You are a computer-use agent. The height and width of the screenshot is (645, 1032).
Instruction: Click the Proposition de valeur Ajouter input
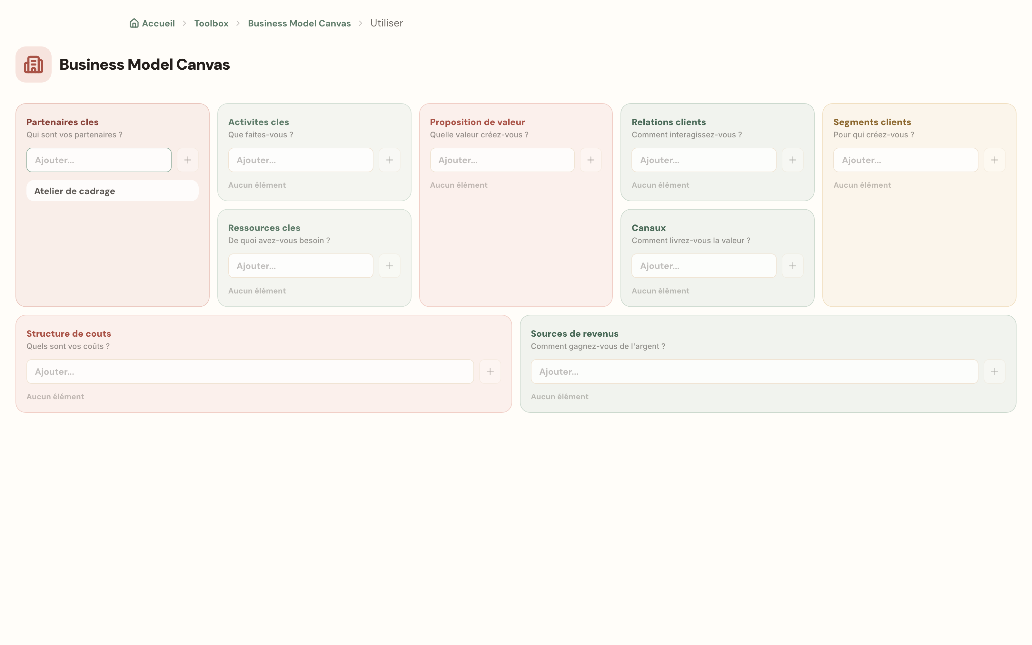tap(502, 160)
